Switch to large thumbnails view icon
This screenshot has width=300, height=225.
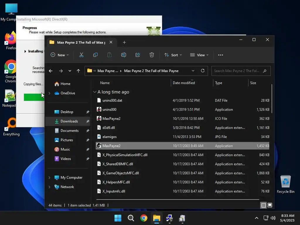[x=270, y=205]
